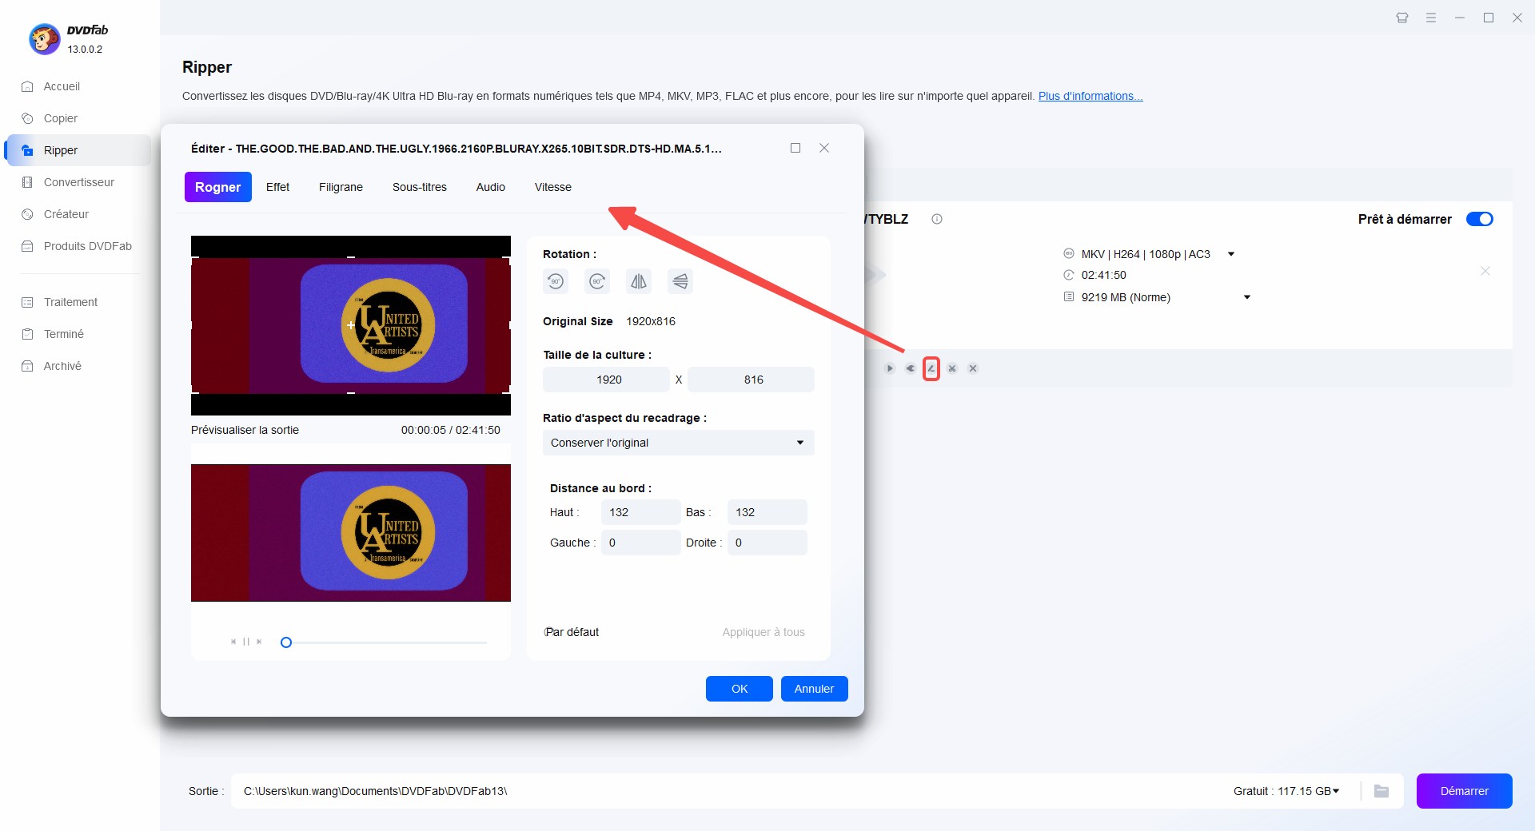Click crop width field showing 1920
This screenshot has width=1535, height=831.
point(606,380)
